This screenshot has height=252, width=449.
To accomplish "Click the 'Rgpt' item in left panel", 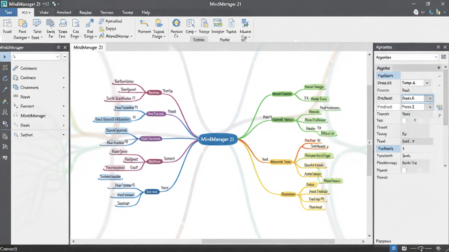I will click(25, 97).
